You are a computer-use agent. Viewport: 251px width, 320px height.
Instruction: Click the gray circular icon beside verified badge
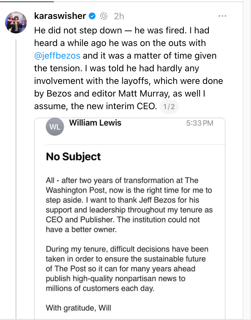click(104, 16)
